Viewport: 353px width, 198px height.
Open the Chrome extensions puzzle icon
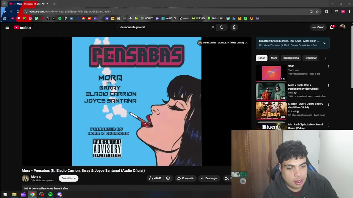[327, 12]
